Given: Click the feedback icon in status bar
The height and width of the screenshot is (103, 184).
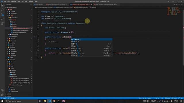Looking at the screenshot, I should tap(179, 98).
